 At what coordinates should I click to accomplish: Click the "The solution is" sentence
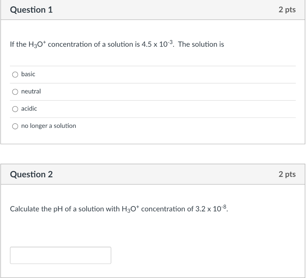(x=201, y=45)
